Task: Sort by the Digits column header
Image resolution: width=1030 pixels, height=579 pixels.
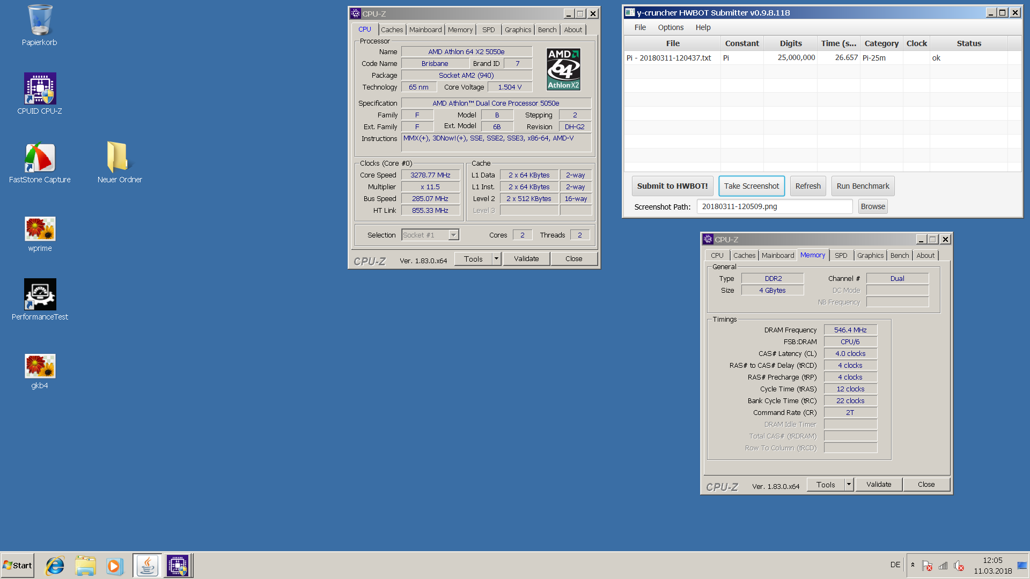Action: (791, 43)
